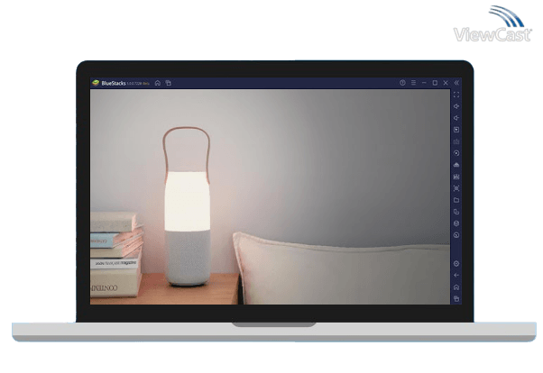Click the volume down speaker icon
The image size is (543, 373).
[x=456, y=118]
